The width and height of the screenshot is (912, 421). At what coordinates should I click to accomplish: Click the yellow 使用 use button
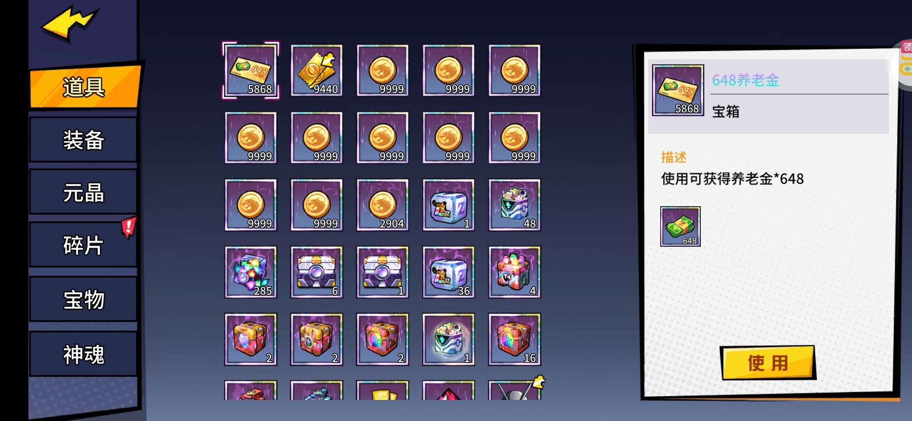pos(768,363)
